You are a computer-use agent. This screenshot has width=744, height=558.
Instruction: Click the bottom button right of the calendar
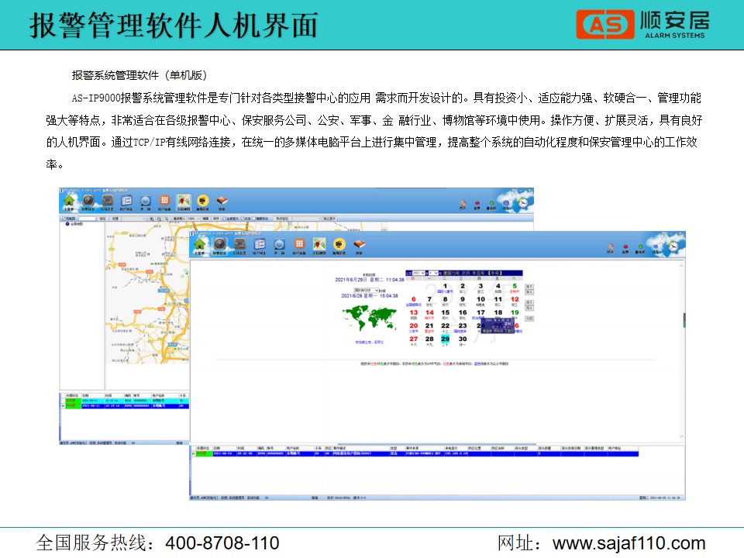coord(529,318)
